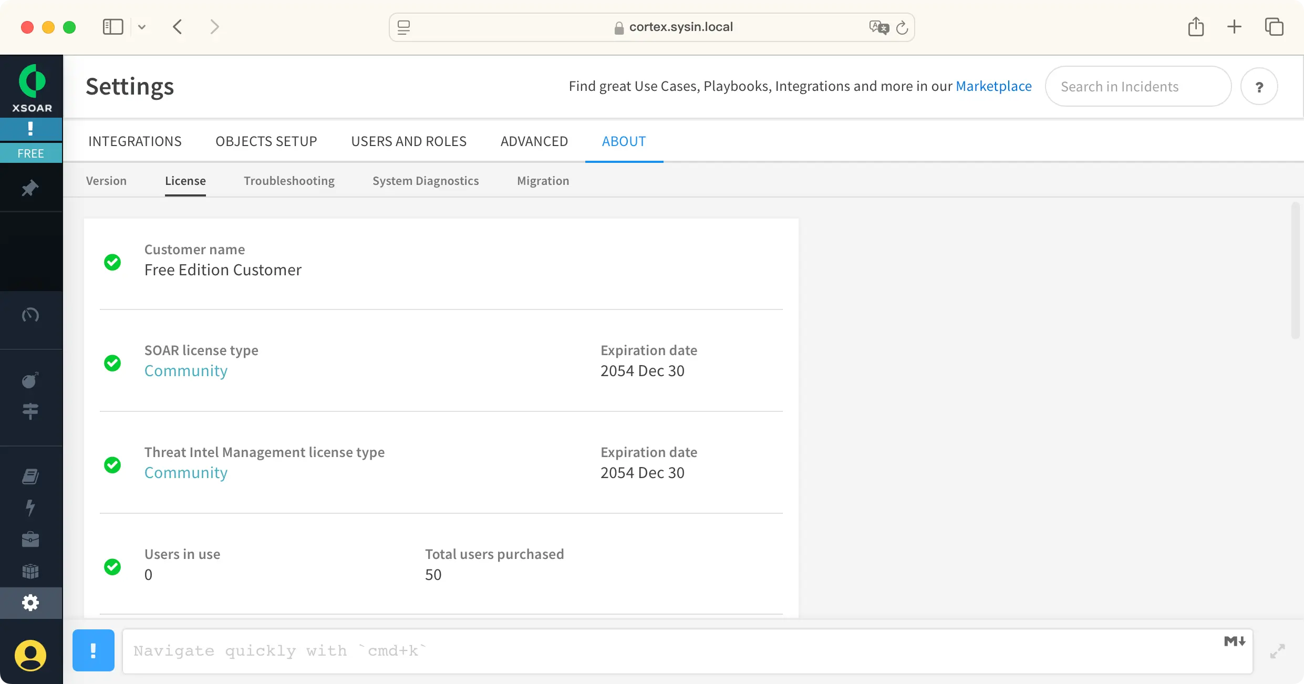Click the green check beside SOAR license type
The image size is (1304, 684).
click(x=112, y=363)
